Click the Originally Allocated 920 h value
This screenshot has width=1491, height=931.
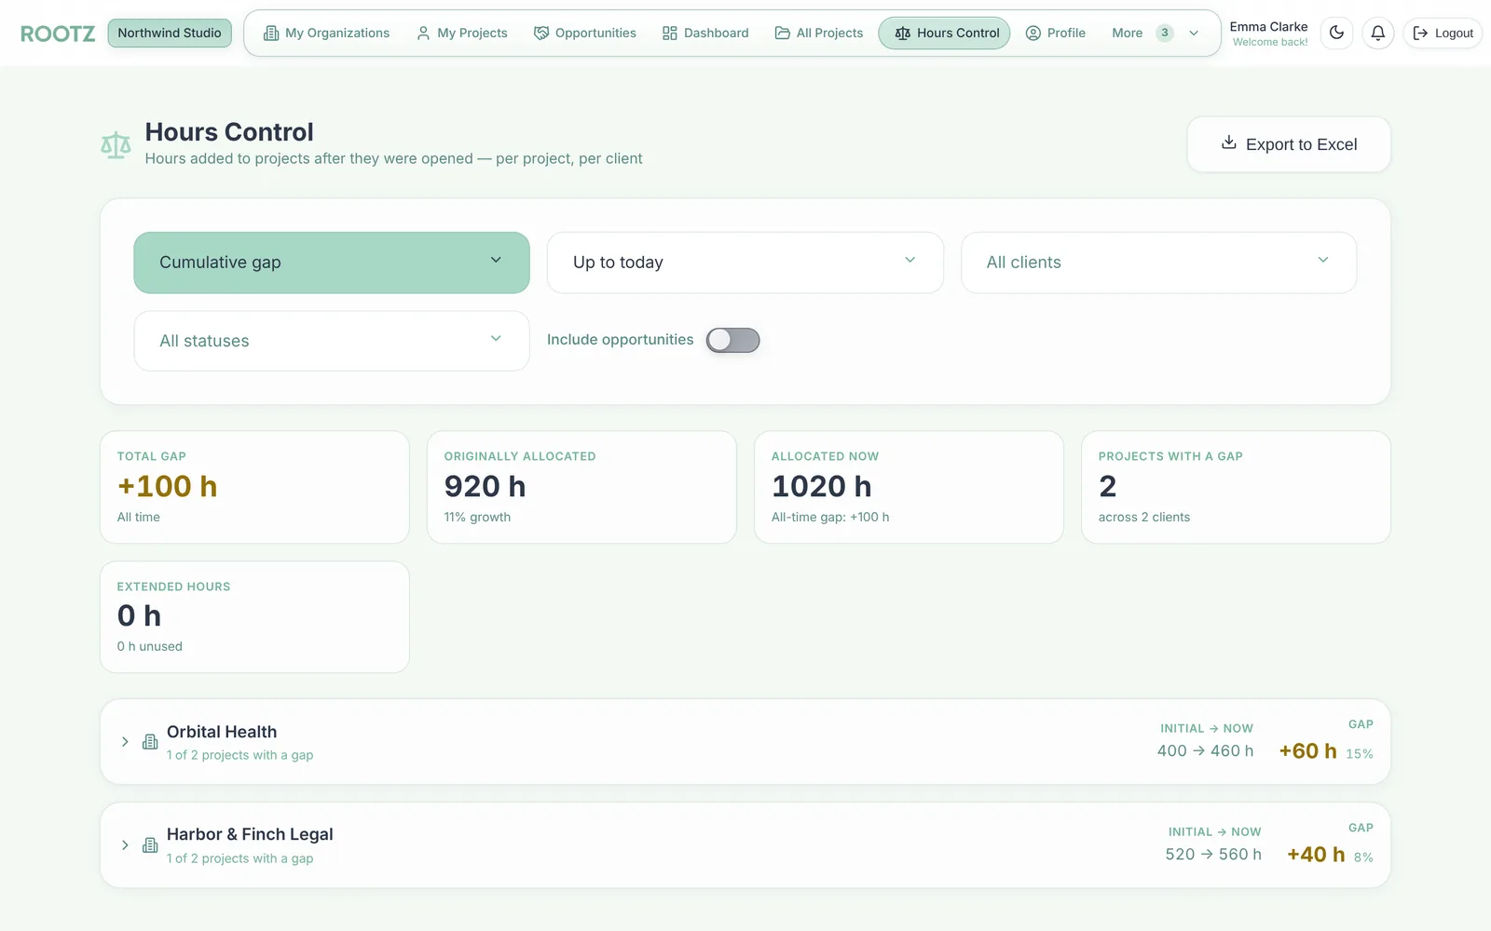[486, 486]
